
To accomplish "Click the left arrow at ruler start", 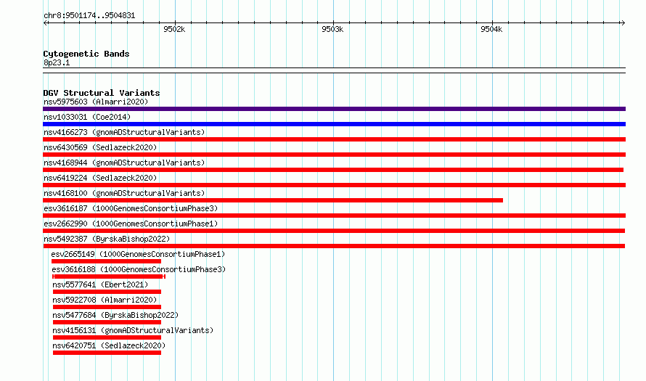I will pos(45,23).
